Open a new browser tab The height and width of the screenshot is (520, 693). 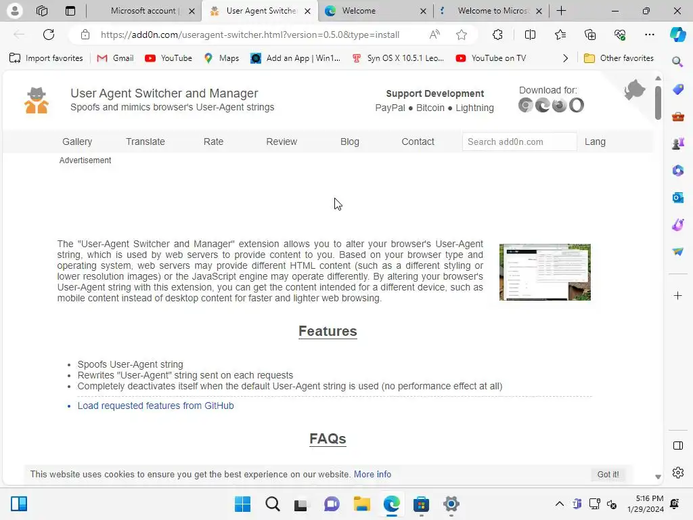click(561, 11)
